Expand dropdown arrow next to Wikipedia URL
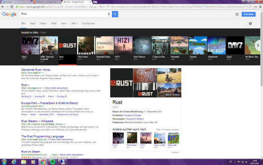 click(x=65, y=124)
